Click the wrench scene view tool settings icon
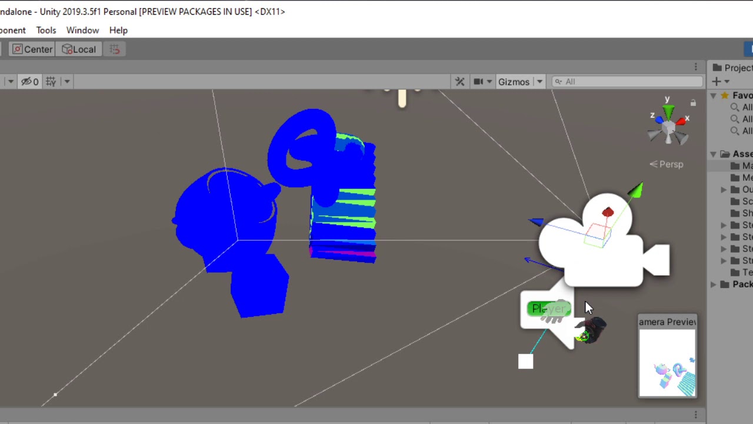The image size is (753, 424). tap(460, 81)
